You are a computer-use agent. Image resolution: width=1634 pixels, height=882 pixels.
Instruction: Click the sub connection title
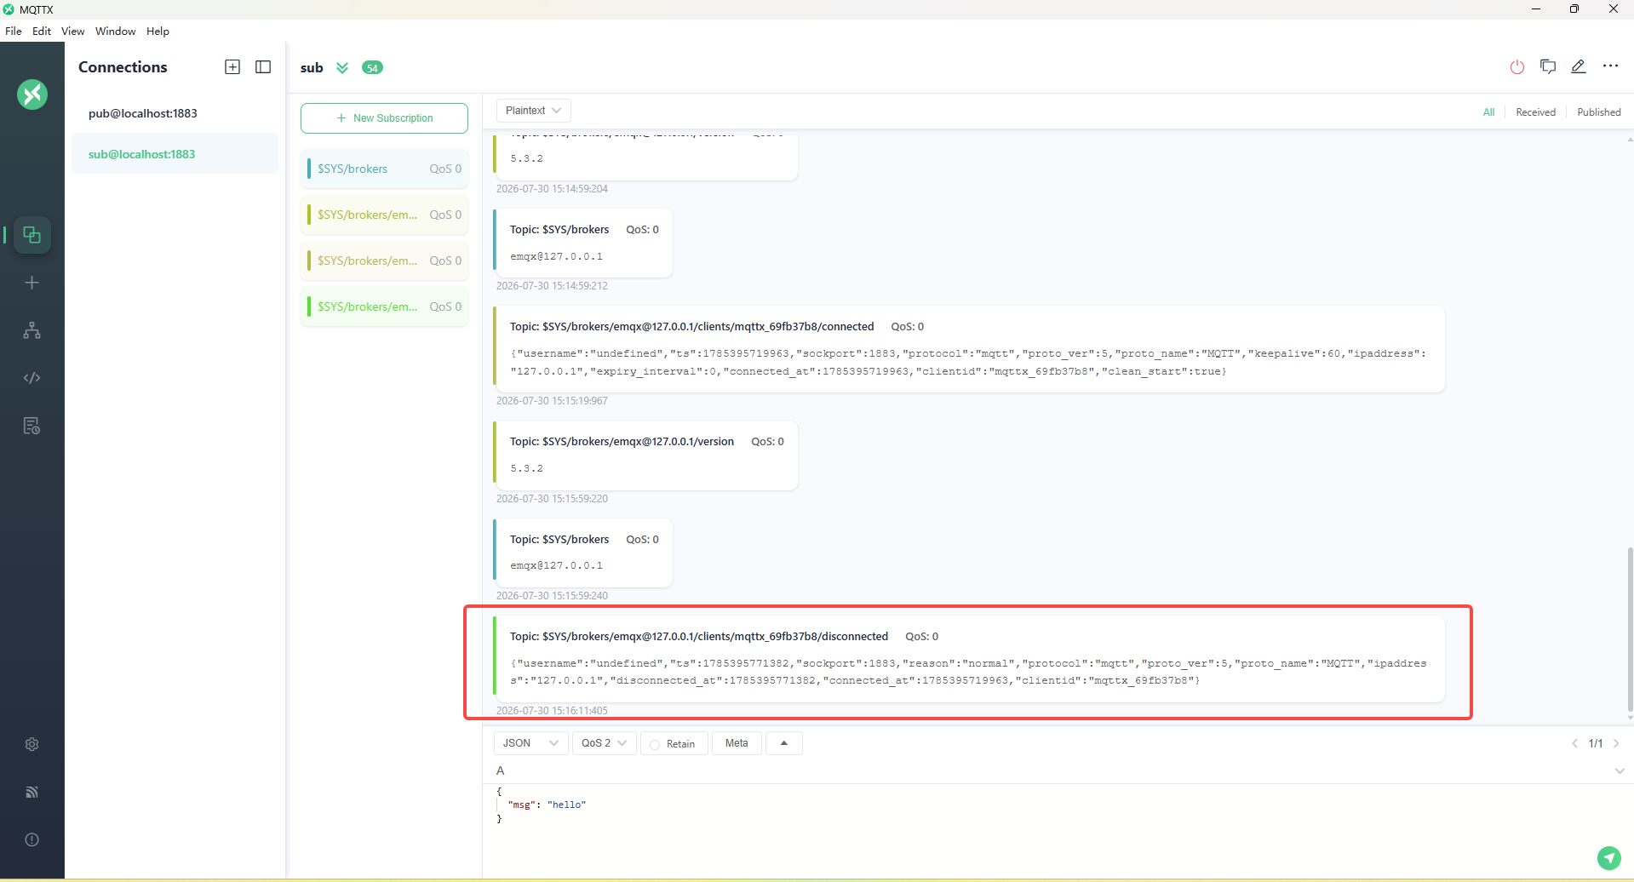pos(312,68)
